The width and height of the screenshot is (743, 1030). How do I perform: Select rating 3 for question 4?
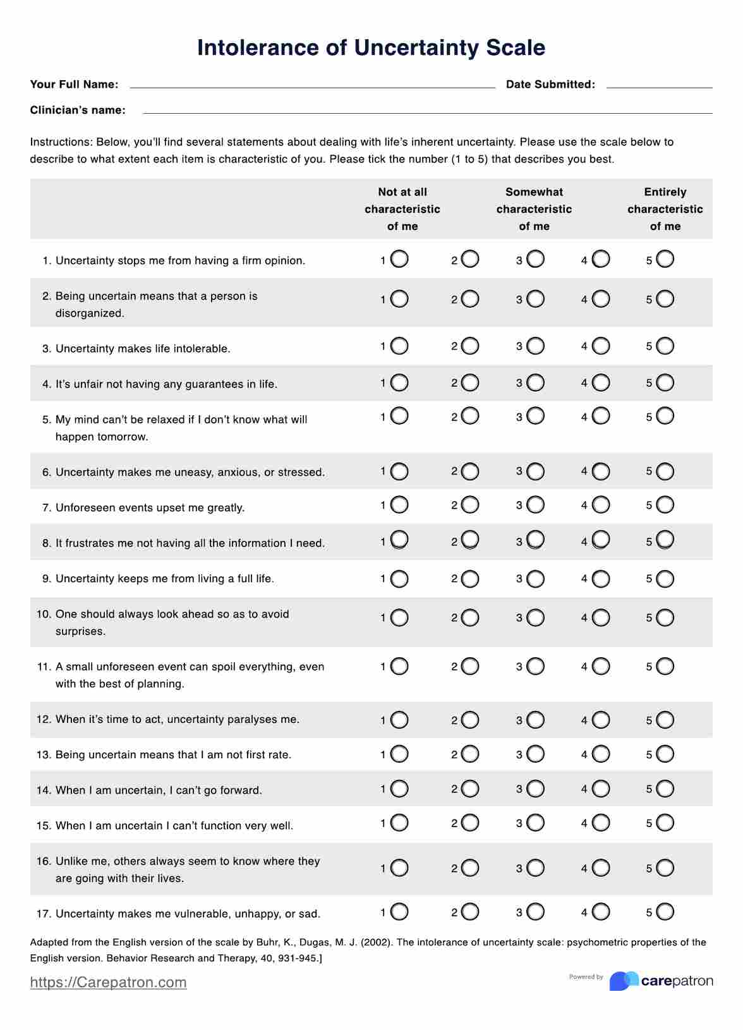click(535, 382)
